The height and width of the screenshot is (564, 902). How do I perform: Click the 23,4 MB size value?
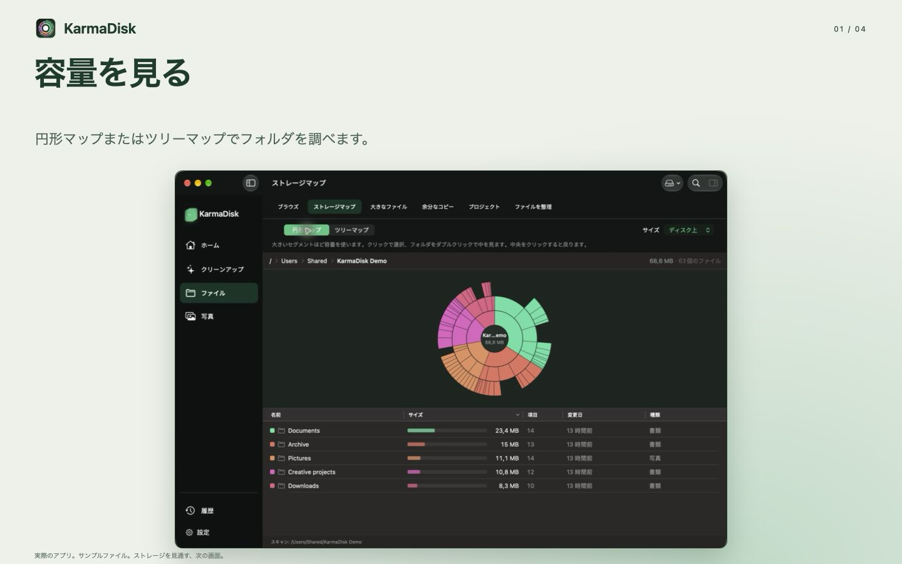click(x=507, y=431)
